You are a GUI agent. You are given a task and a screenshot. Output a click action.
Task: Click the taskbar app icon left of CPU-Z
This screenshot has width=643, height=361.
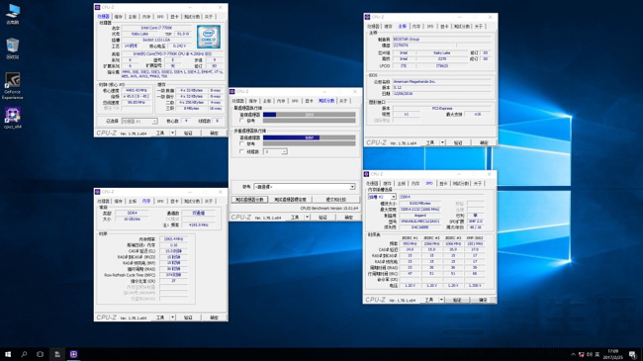(x=57, y=354)
